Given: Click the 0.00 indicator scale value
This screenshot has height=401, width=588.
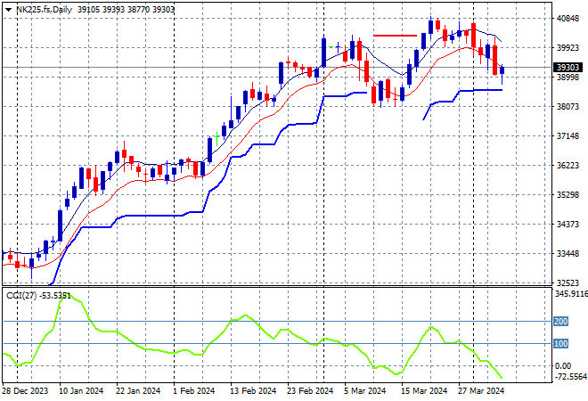Looking at the screenshot, I should click(x=563, y=365).
